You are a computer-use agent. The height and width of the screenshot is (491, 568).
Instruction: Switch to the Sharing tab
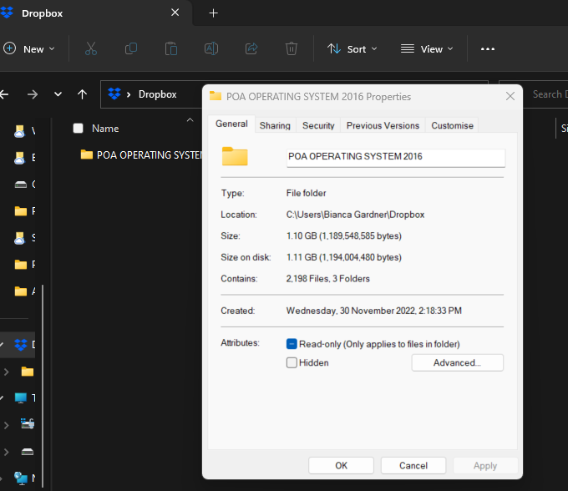coord(275,125)
